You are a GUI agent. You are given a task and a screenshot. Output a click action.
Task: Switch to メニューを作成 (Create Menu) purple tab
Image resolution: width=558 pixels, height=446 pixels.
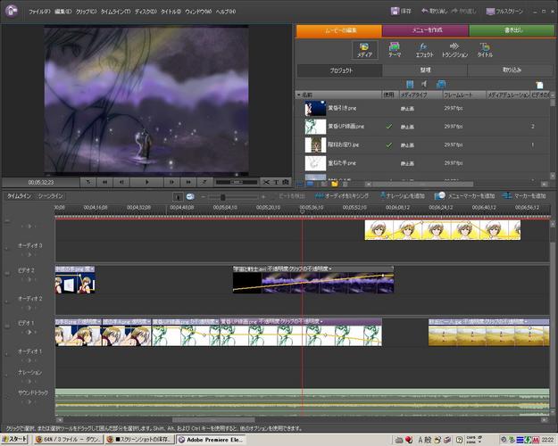point(425,30)
